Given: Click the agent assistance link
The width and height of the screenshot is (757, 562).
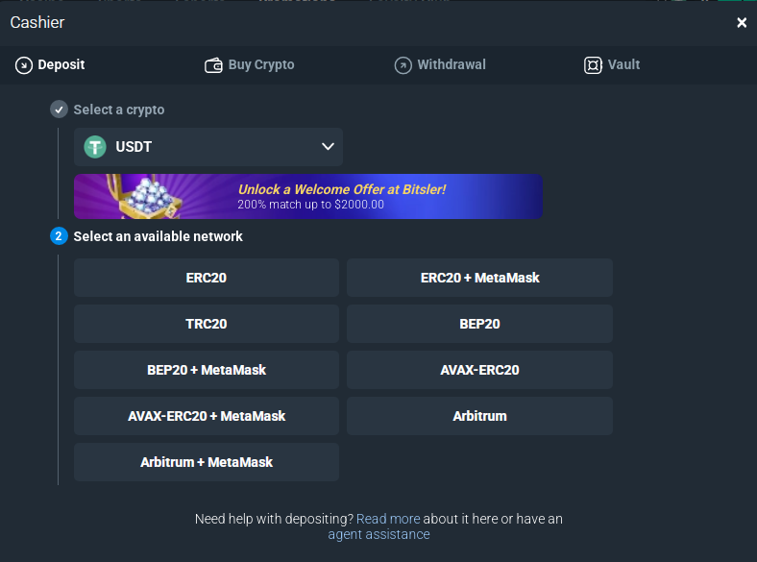Looking at the screenshot, I should point(378,534).
